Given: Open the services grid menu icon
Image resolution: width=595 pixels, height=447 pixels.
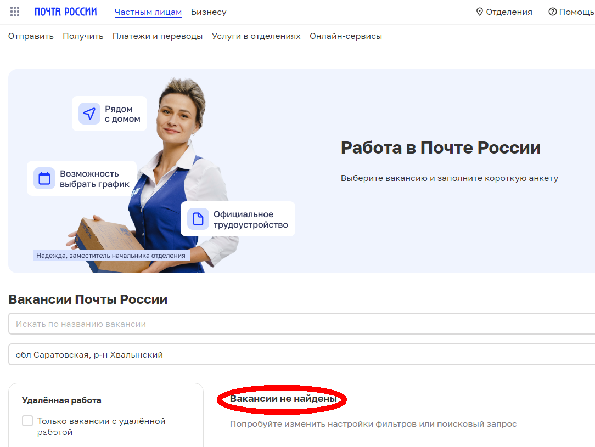Looking at the screenshot, I should coord(14,12).
